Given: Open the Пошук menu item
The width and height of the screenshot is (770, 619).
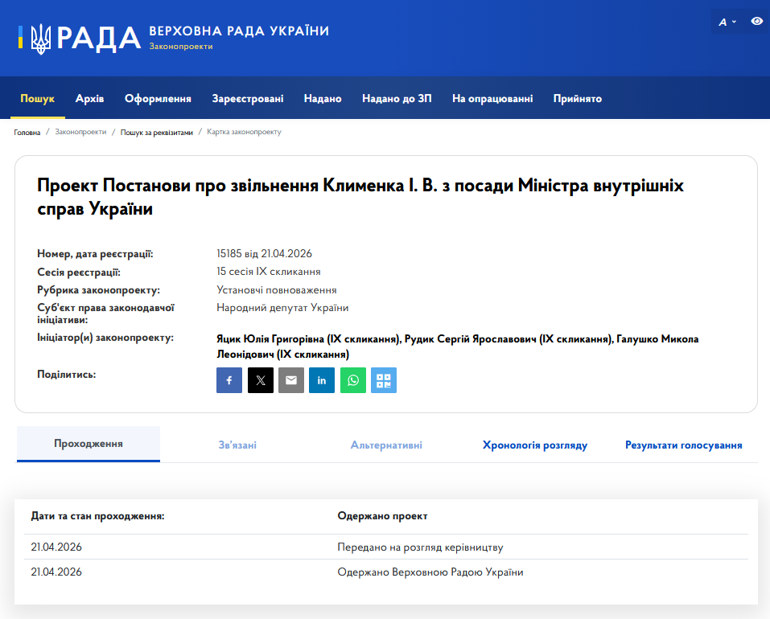Looking at the screenshot, I should pyautogui.click(x=38, y=99).
